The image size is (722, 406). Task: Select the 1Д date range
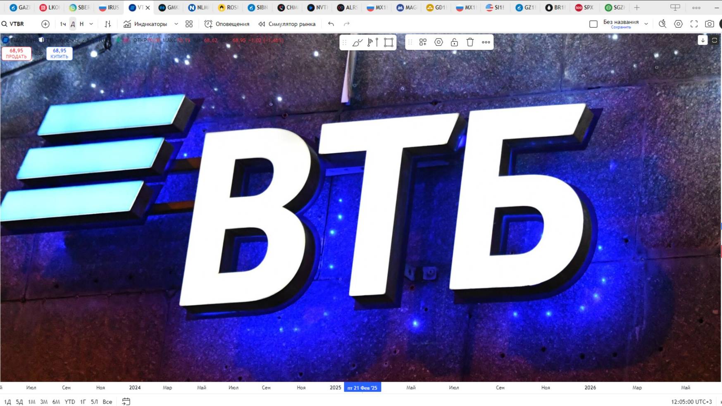point(7,401)
